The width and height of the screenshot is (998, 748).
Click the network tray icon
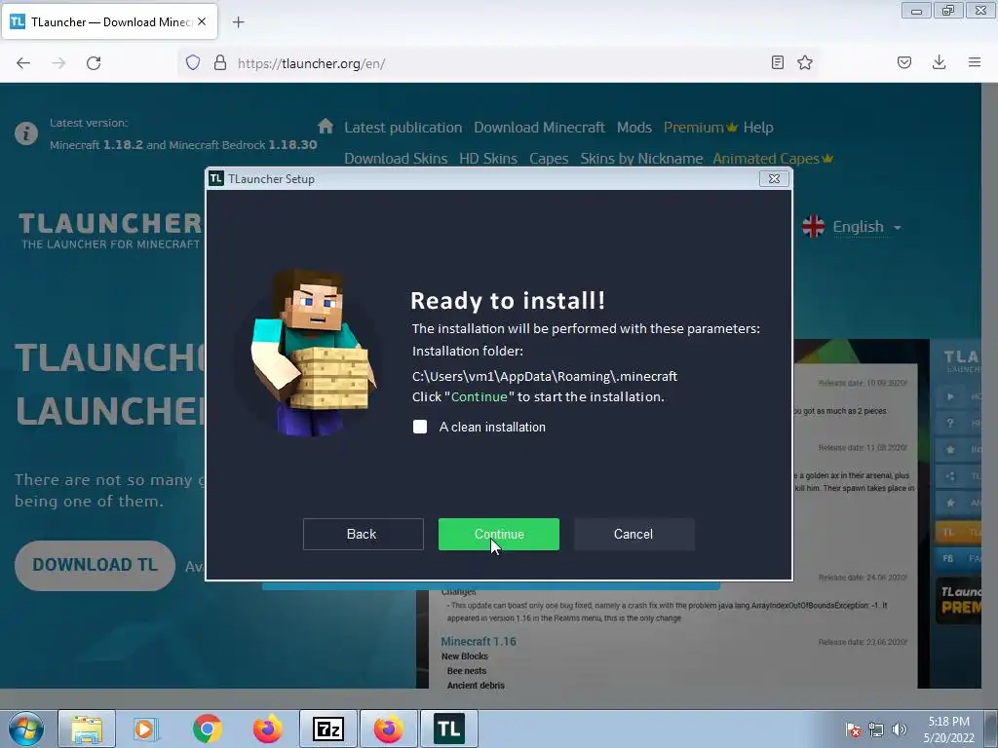876,730
